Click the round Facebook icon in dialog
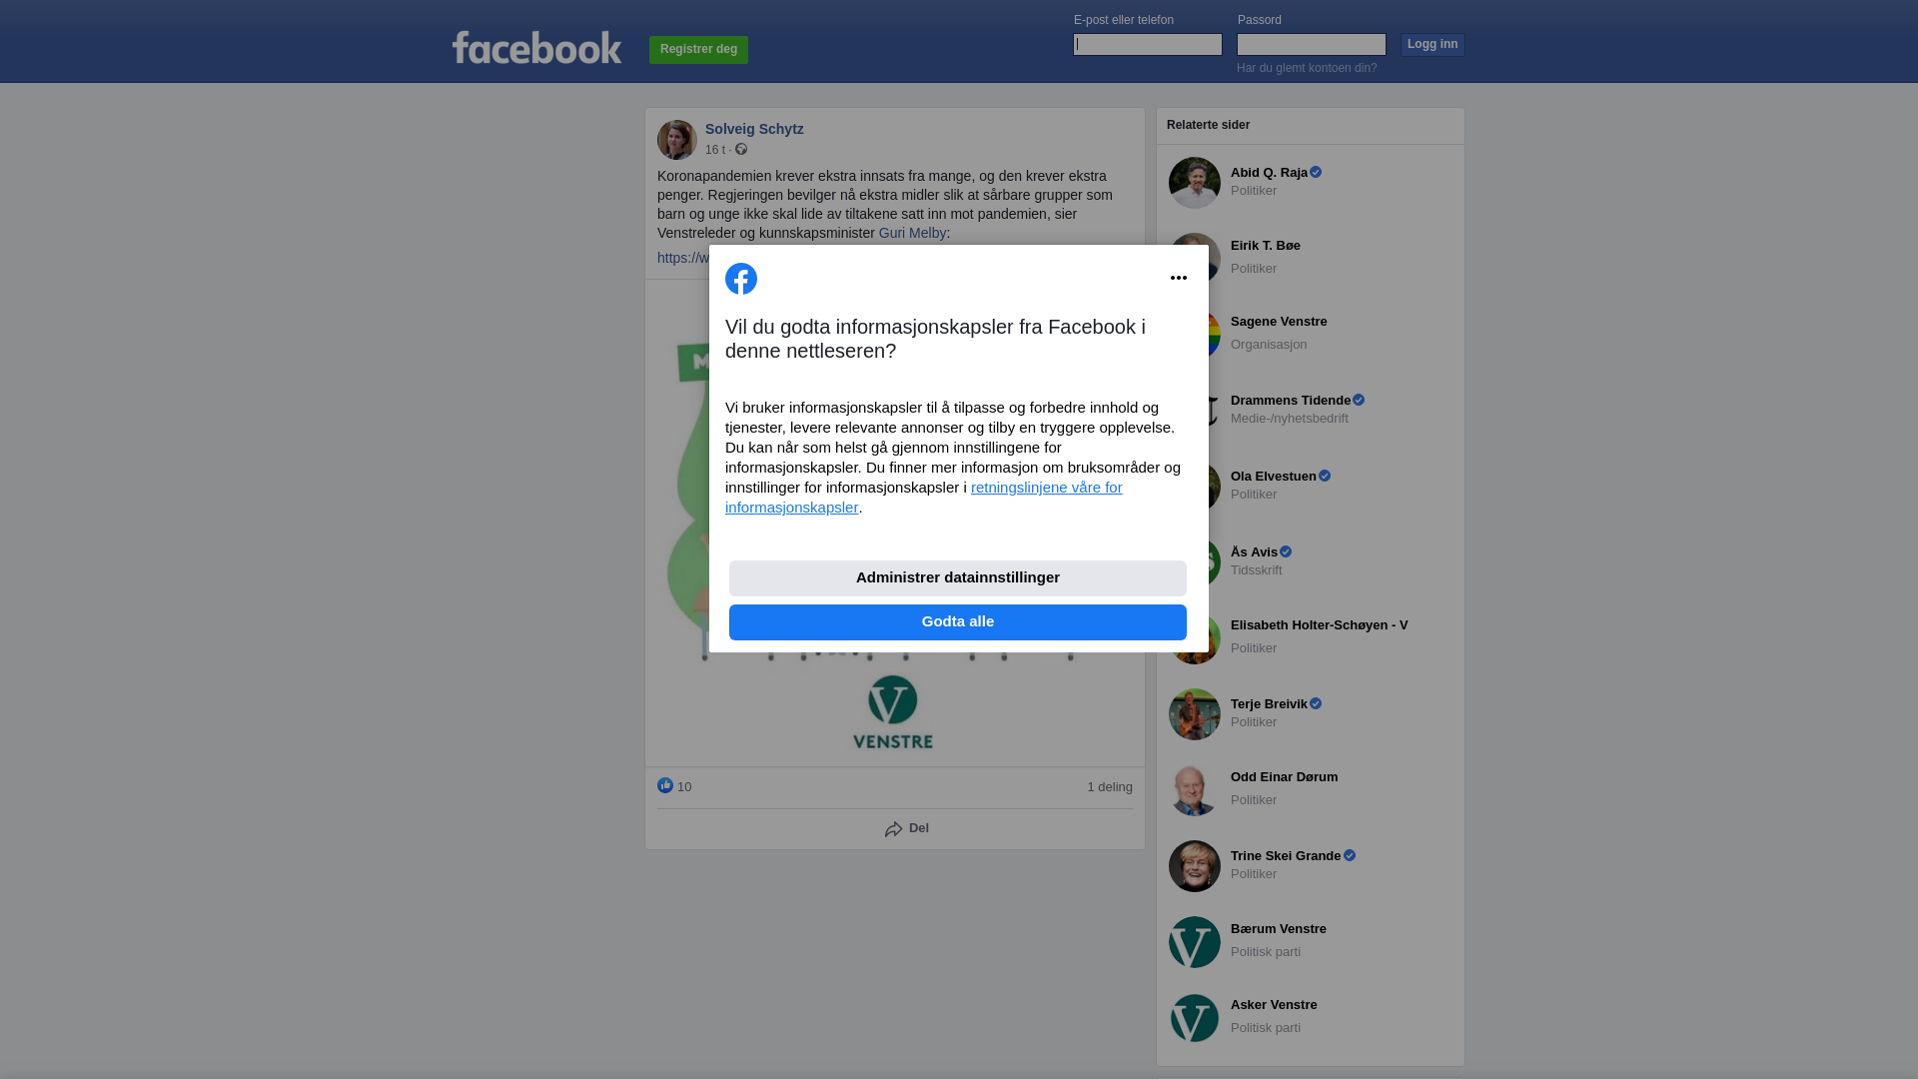Viewport: 1918px width, 1079px height. (x=741, y=279)
